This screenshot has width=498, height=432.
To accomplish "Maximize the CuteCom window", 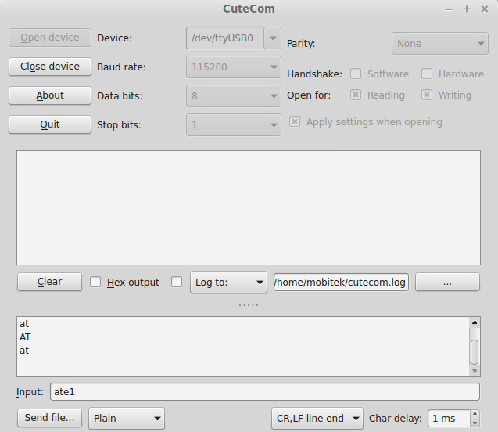I will tap(467, 9).
